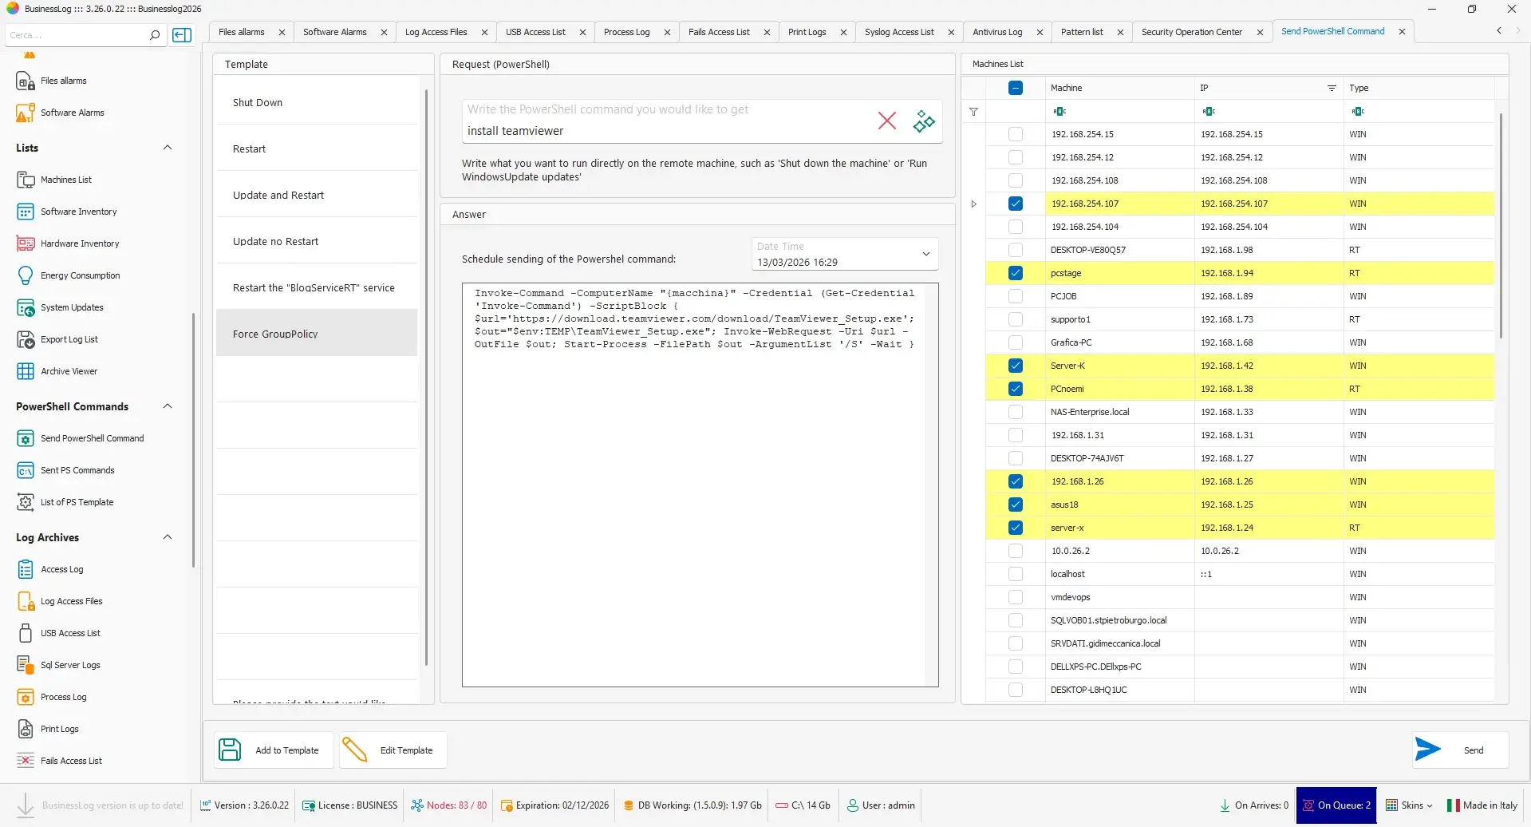This screenshot has height=827, width=1531.
Task: Click the Template list scrollbar
Action: point(427,377)
